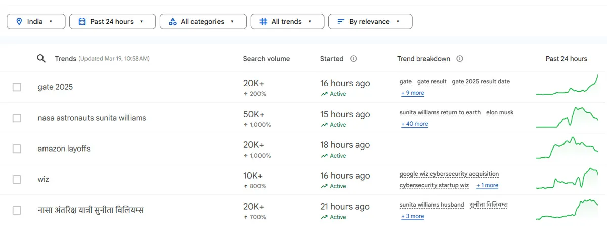Image resolution: width=607 pixels, height=247 pixels.
Task: Click the search magnifier icon beside Trends
Action: click(41, 59)
